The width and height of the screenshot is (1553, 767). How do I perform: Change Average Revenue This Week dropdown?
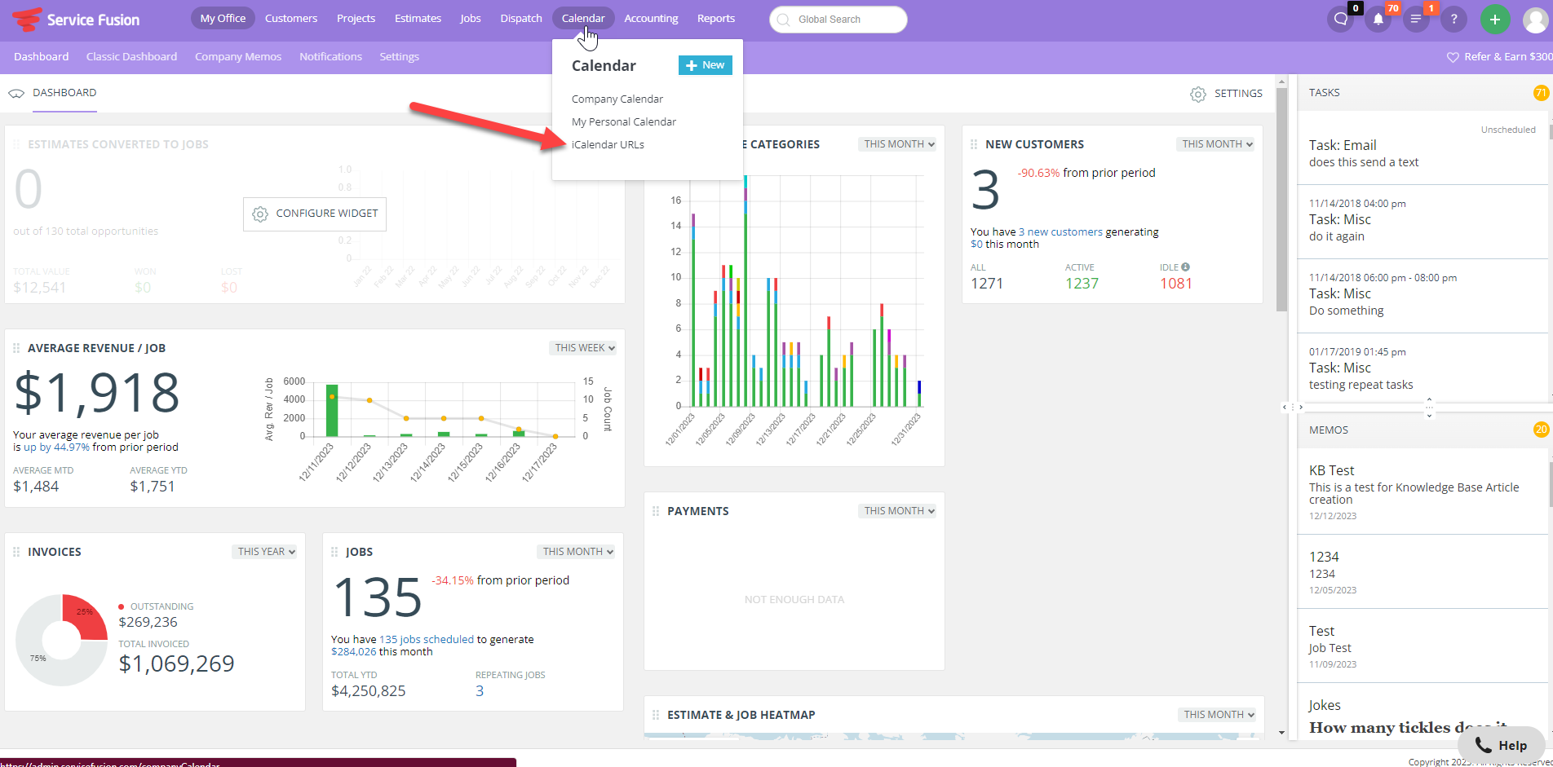(583, 348)
